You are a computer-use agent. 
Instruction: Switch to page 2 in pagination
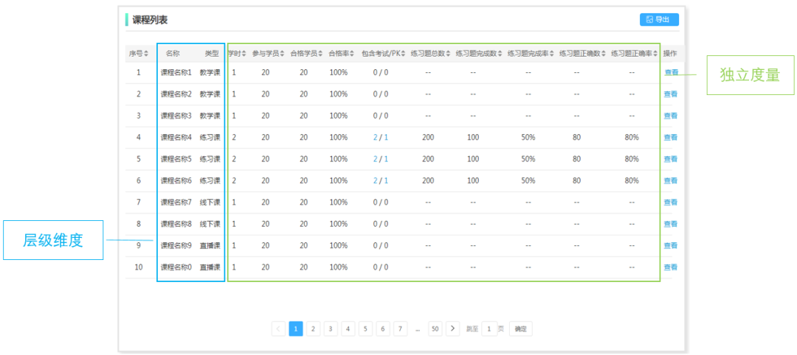click(x=313, y=328)
